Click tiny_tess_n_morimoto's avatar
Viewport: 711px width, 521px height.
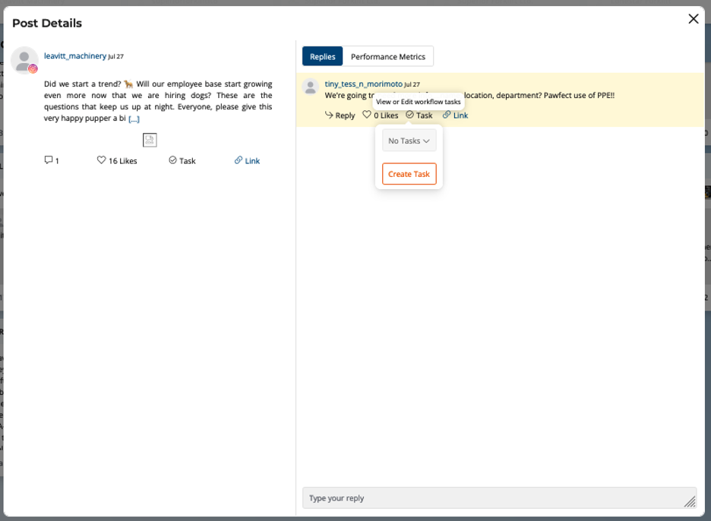310,87
